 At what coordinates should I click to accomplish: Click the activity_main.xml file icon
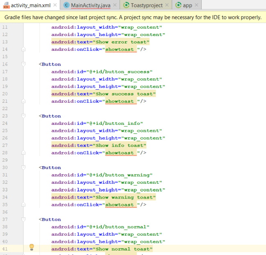pos(6,5)
